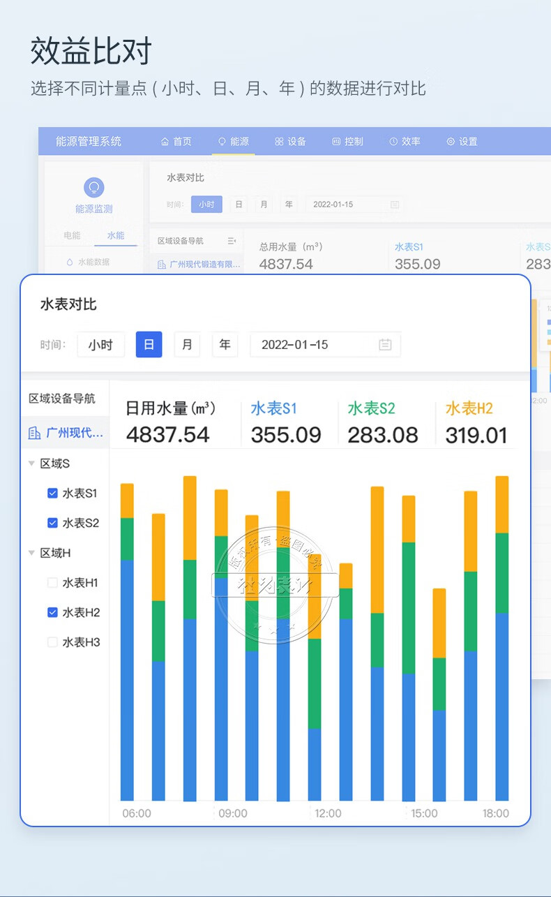
Task: Open the 首页 nav tab
Action: (176, 141)
